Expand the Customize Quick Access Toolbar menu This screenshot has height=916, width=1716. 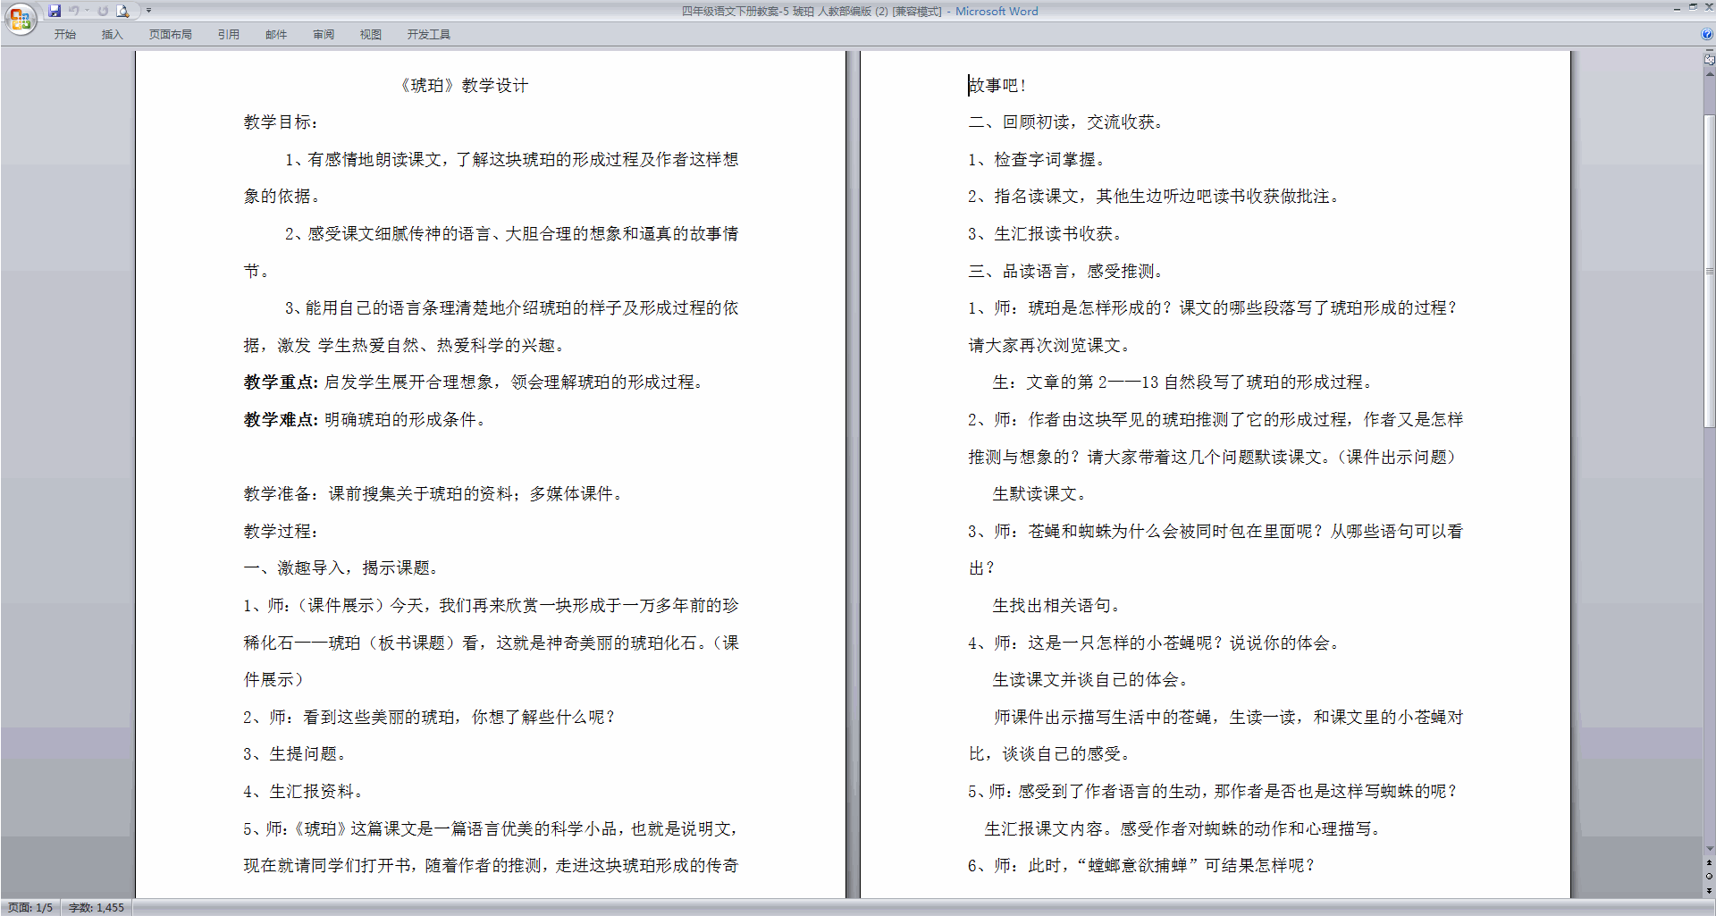point(148,11)
